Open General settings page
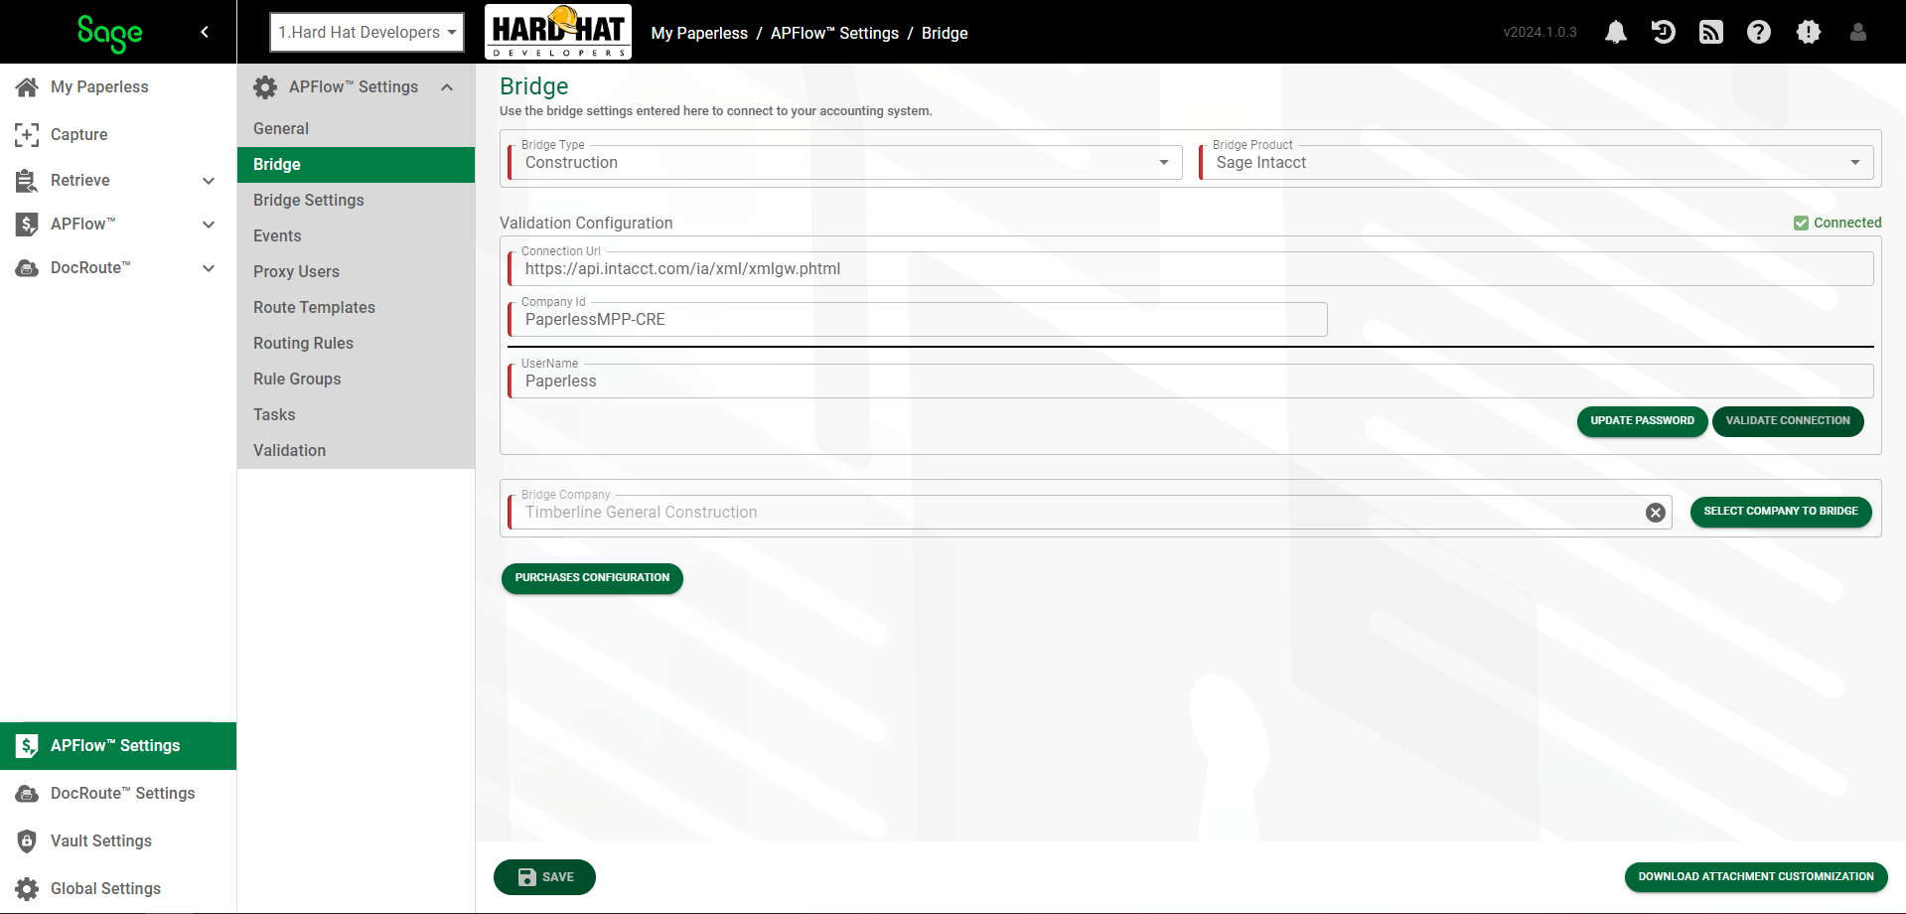The image size is (1906, 914). tap(356, 128)
